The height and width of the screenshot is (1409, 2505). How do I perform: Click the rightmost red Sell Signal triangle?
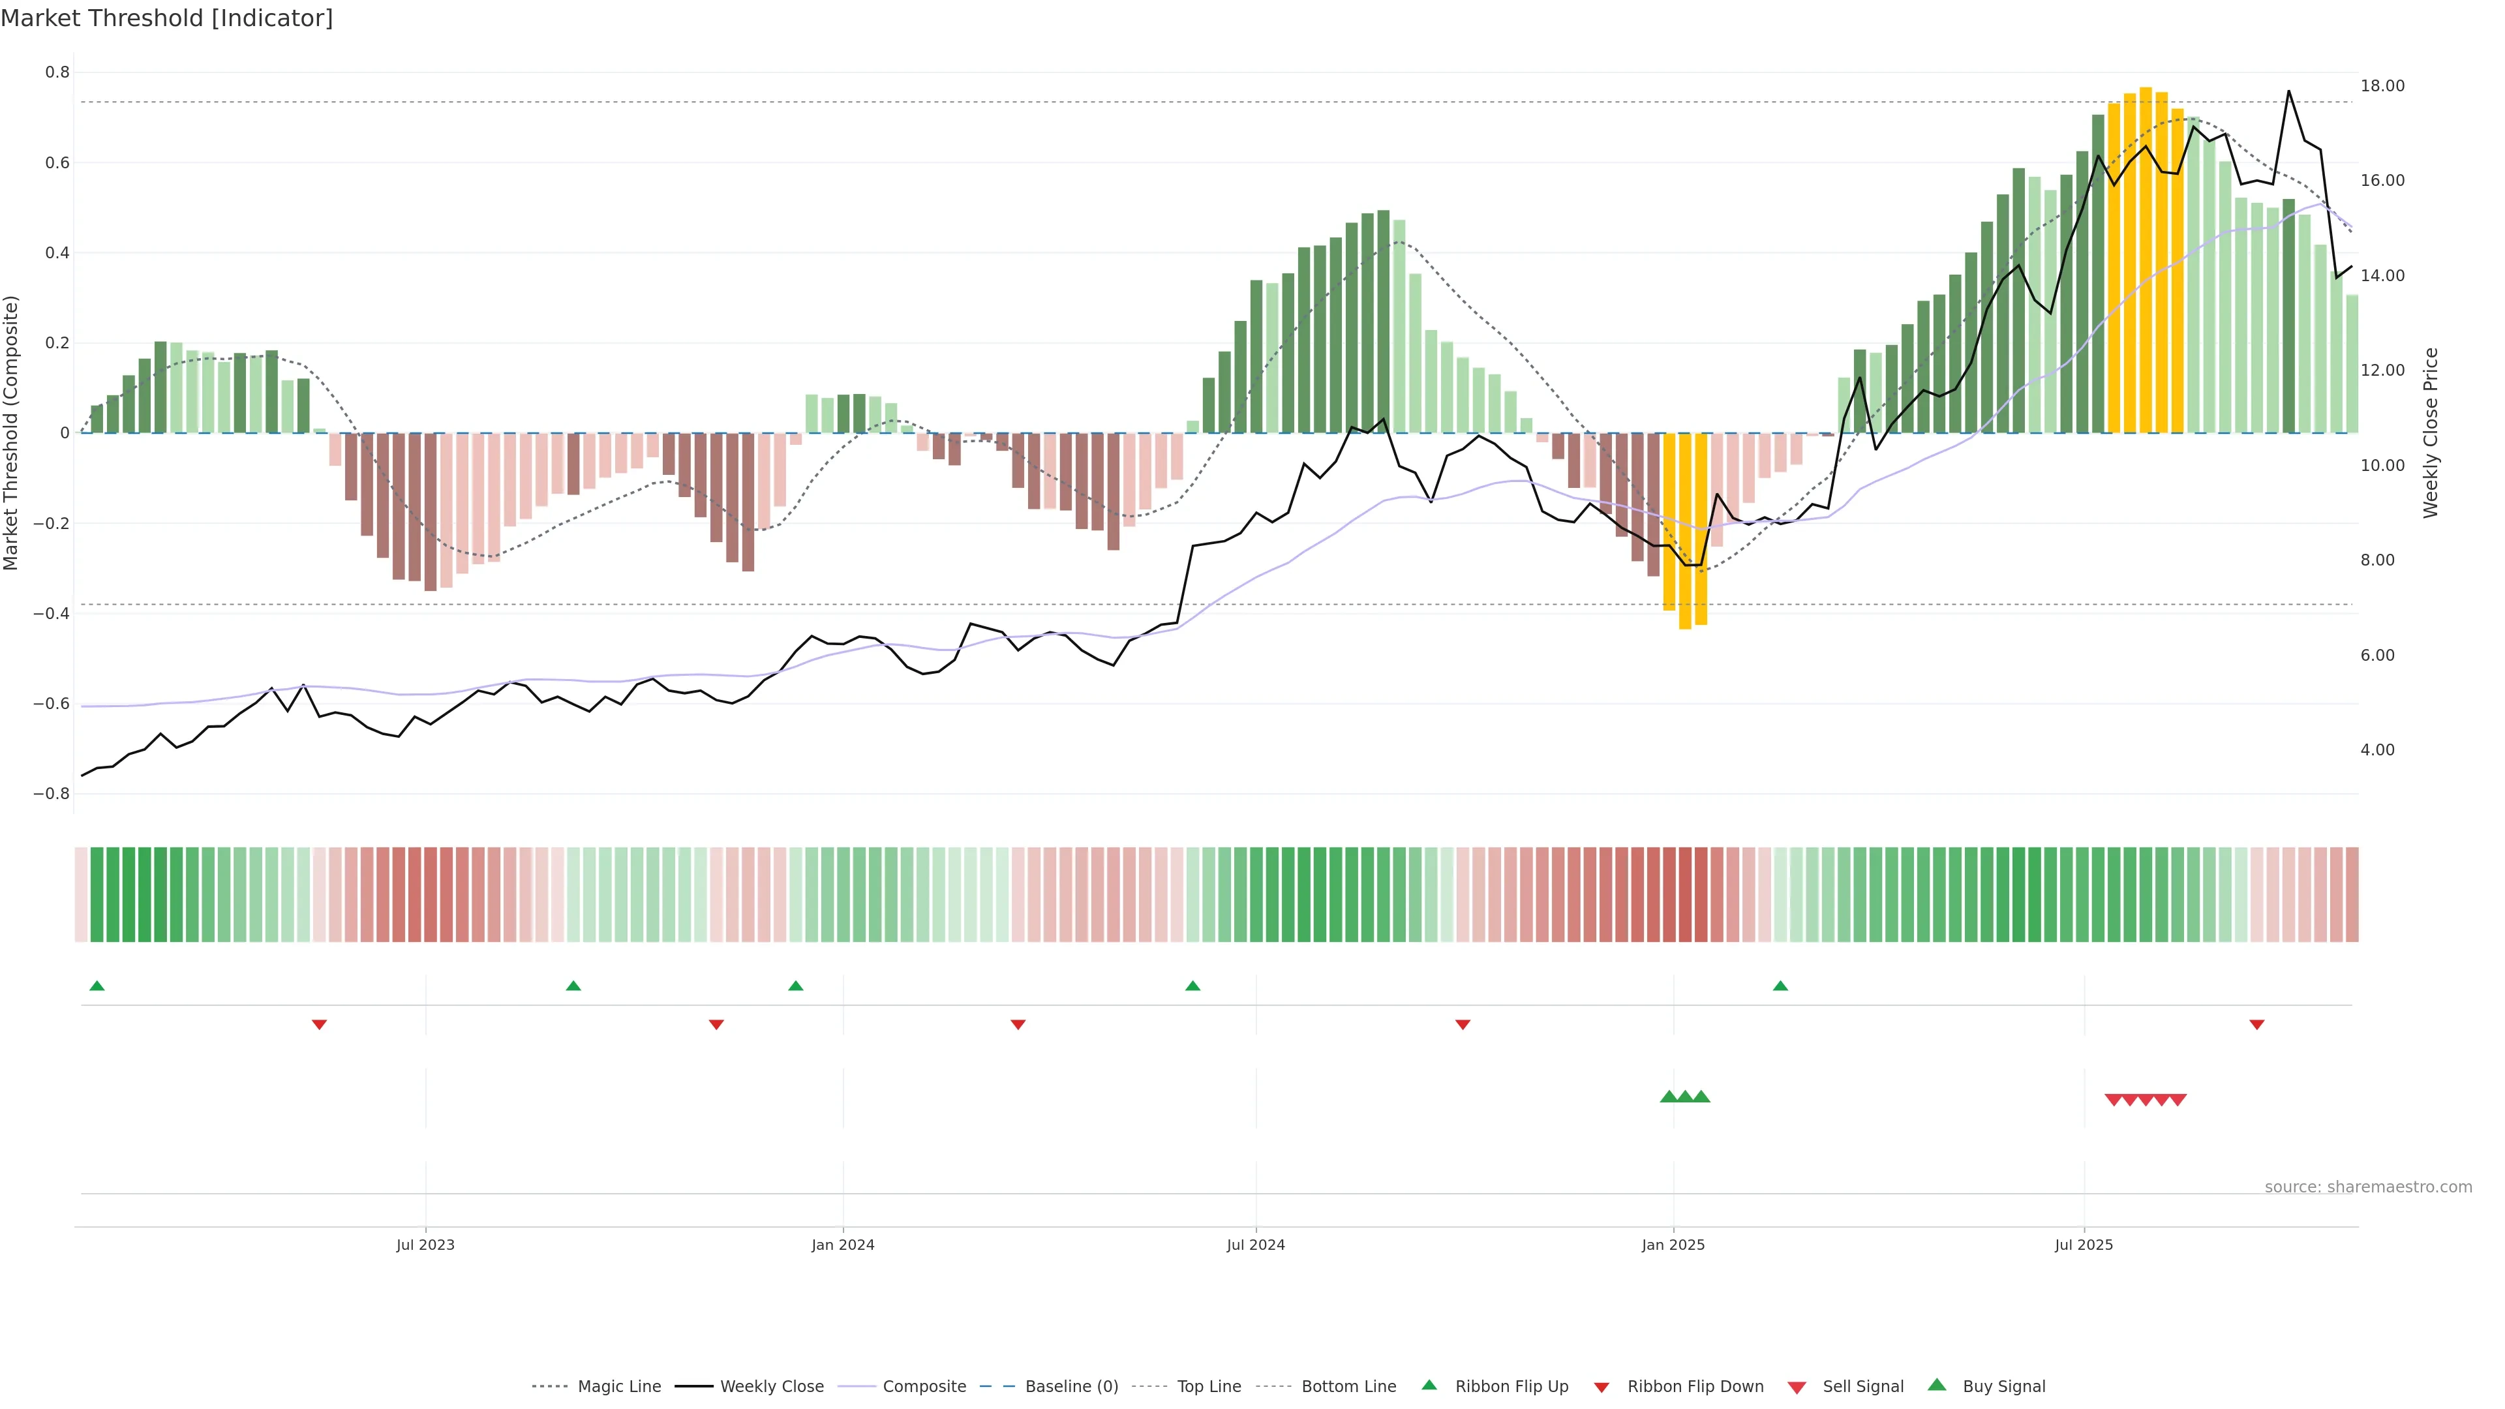coord(2178,1100)
